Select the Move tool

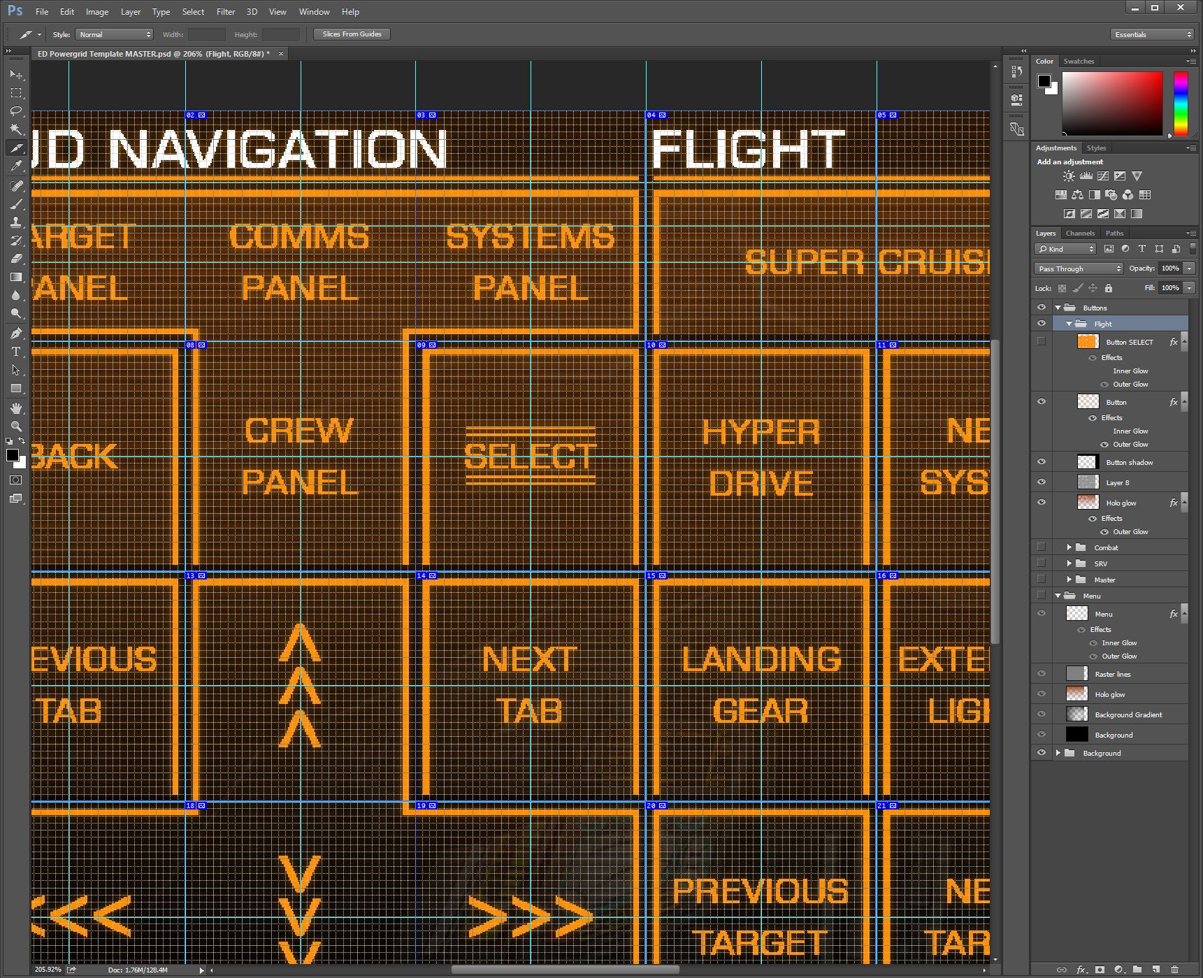[16, 74]
